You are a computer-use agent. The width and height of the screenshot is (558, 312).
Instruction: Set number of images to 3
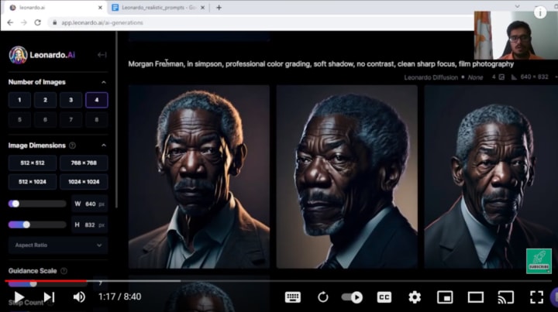(x=71, y=100)
